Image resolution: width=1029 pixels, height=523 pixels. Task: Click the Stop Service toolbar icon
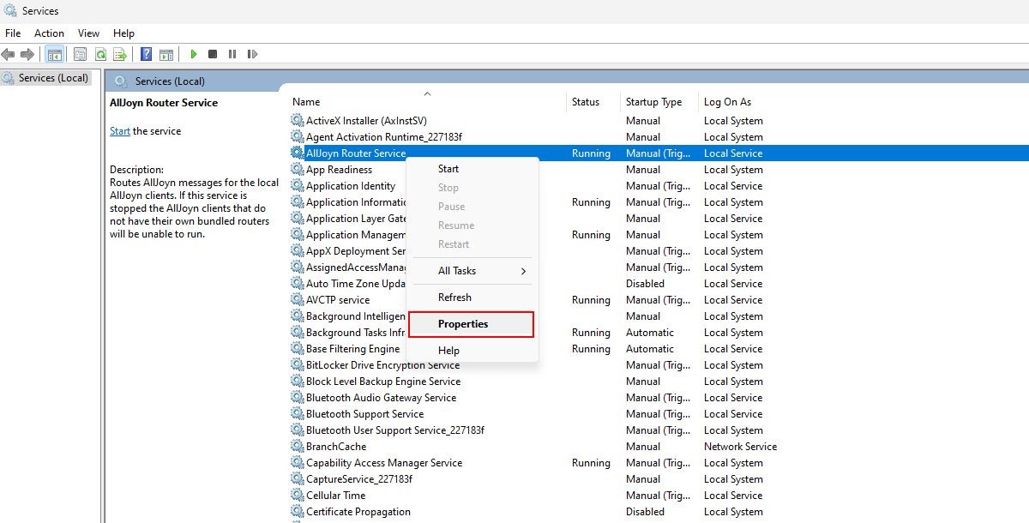click(213, 54)
